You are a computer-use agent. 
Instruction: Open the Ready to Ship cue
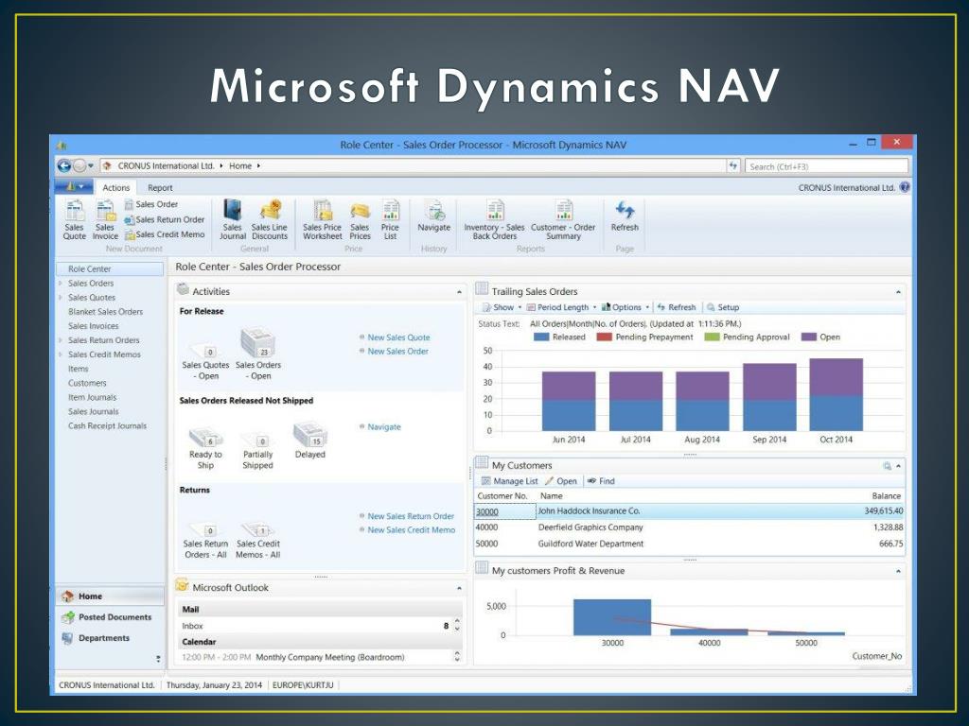[x=205, y=449]
